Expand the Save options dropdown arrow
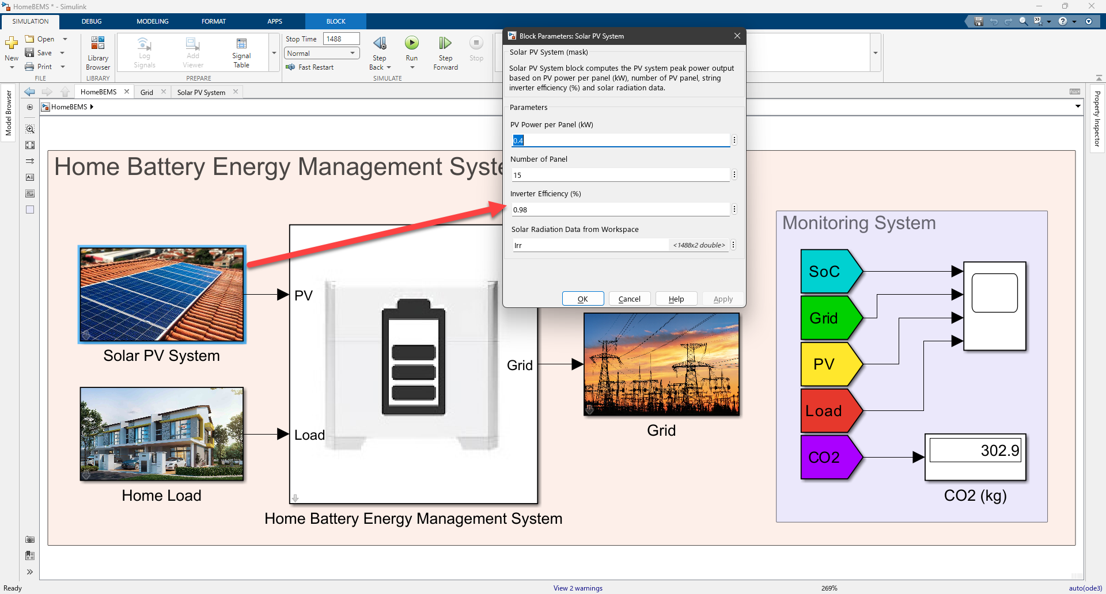Image resolution: width=1106 pixels, height=594 pixels. pyautogui.click(x=62, y=53)
